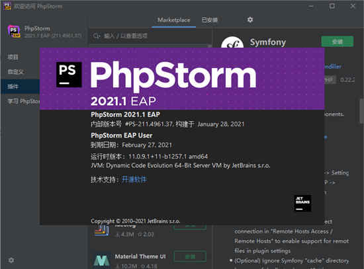Click the JetBrains logo in about dialog
The width and height of the screenshot is (364, 269).
tap(302, 204)
